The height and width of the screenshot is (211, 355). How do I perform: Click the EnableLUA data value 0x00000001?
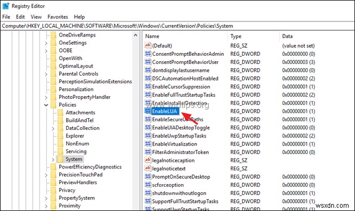(299, 111)
